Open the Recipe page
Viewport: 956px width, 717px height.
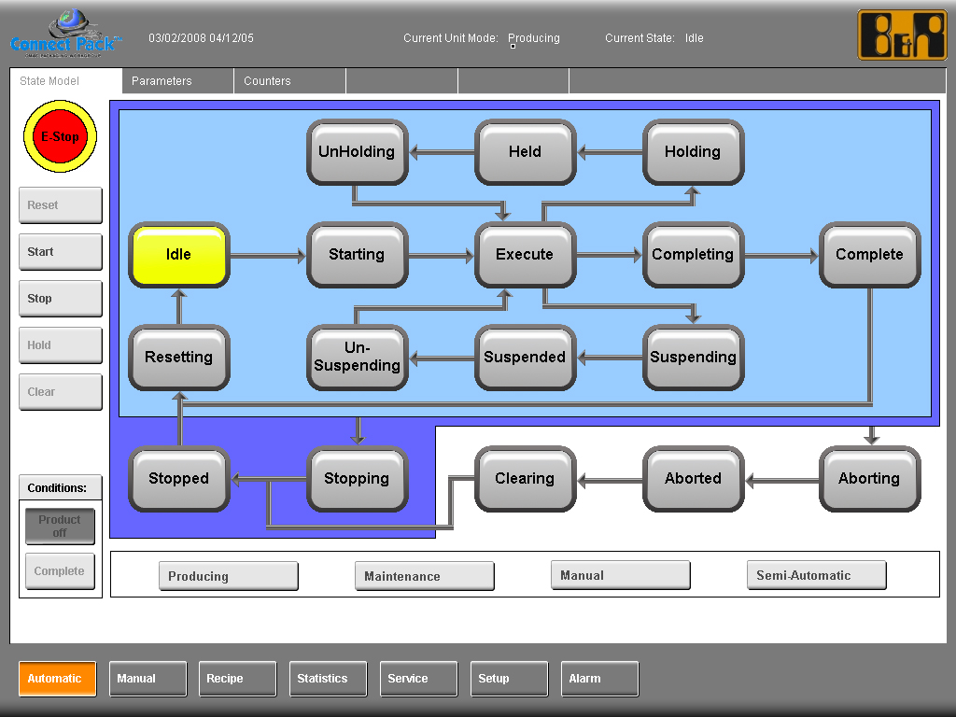coord(237,679)
